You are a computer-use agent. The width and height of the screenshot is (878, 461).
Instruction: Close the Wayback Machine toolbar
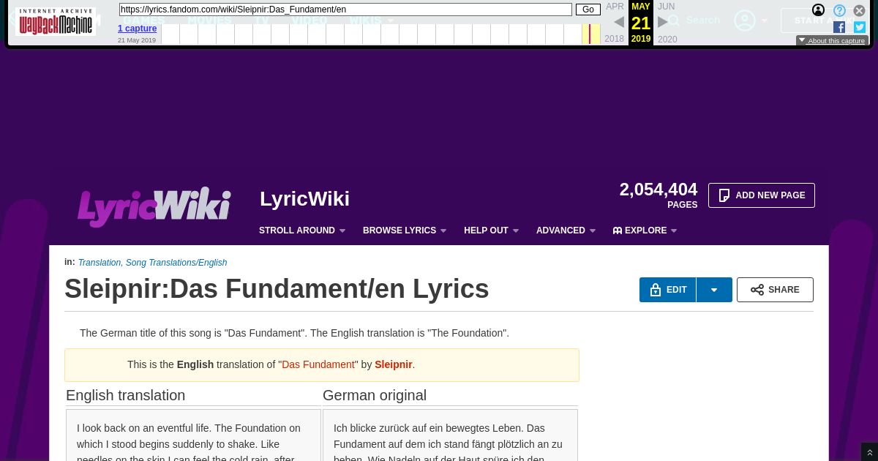pyautogui.click(x=860, y=10)
